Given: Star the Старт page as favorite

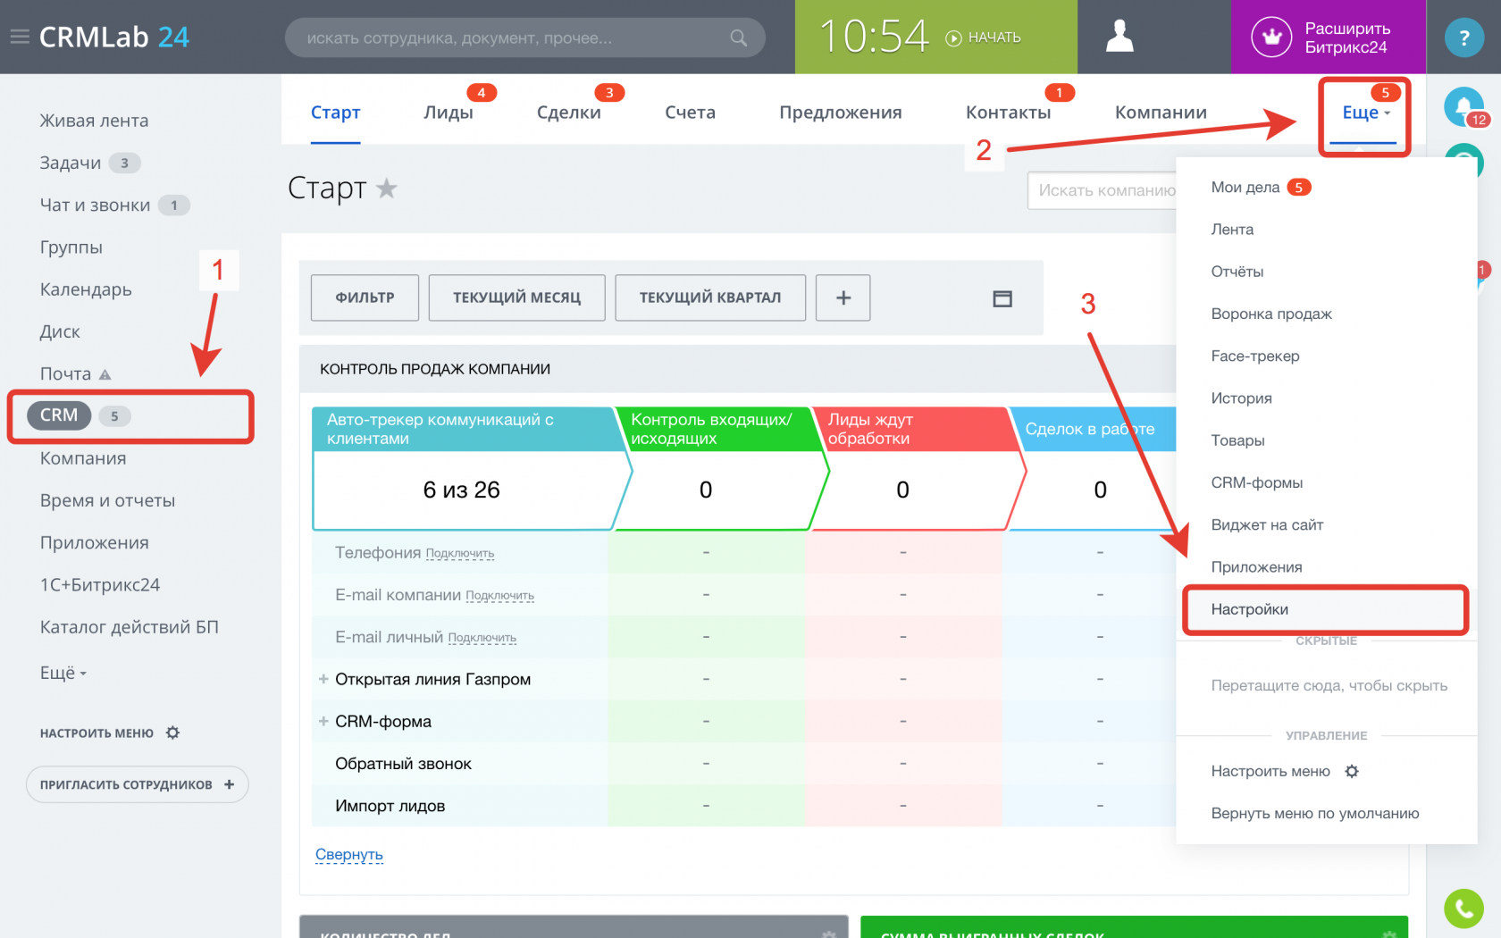Looking at the screenshot, I should [x=387, y=188].
